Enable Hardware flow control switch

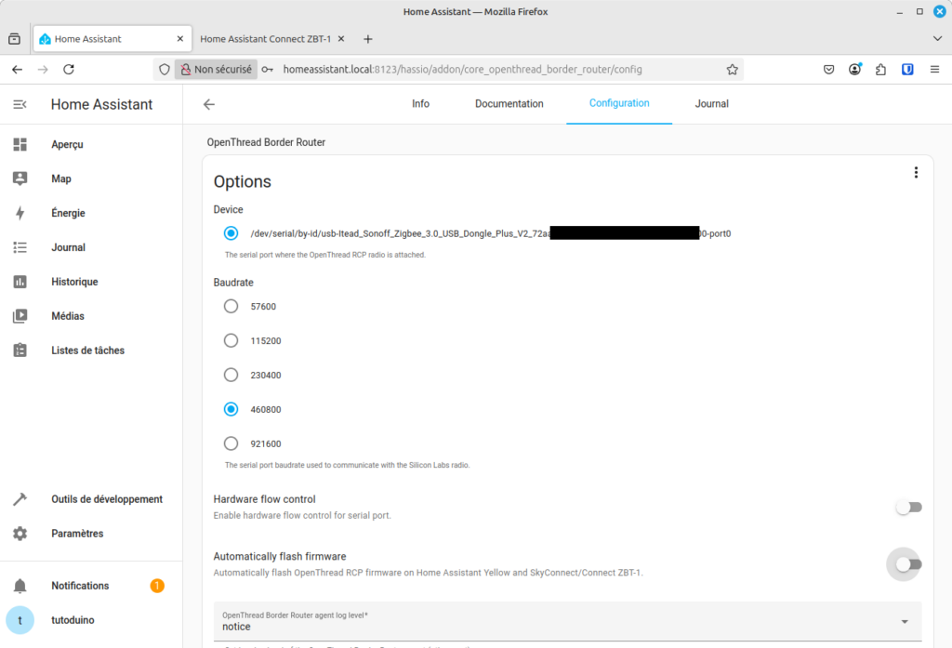909,507
